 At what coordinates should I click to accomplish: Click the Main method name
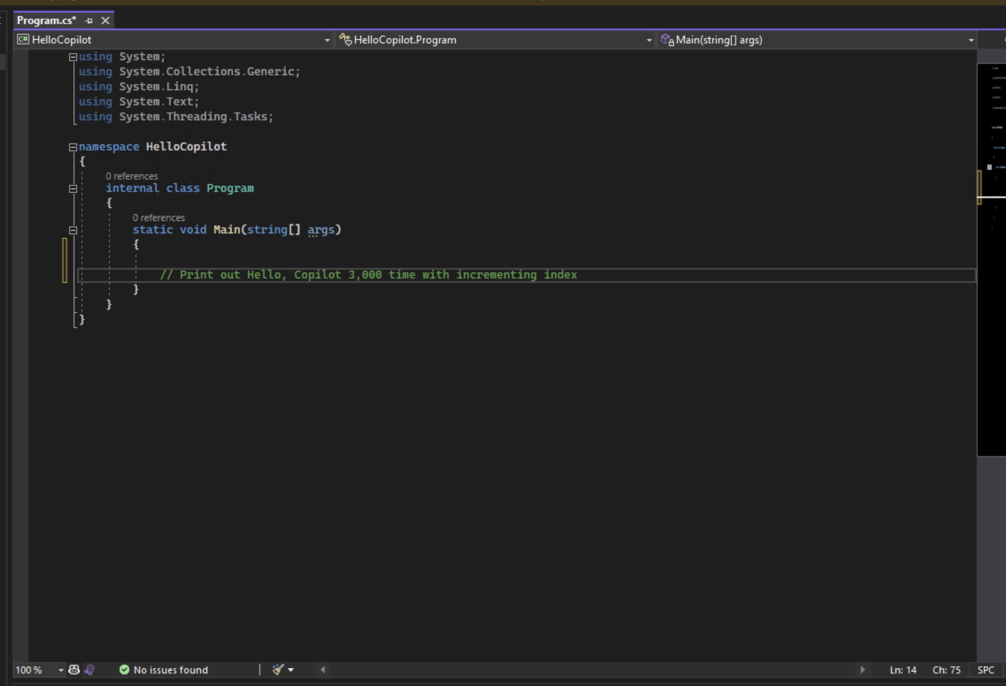coord(227,230)
